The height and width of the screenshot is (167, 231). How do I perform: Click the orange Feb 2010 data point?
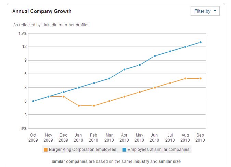(x=94, y=106)
